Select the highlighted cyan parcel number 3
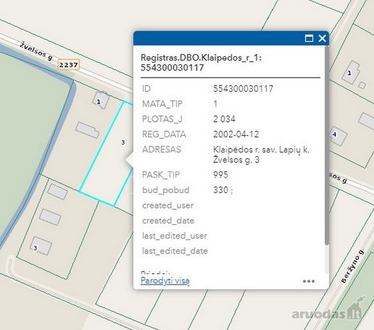The image size is (374, 330). point(123,142)
